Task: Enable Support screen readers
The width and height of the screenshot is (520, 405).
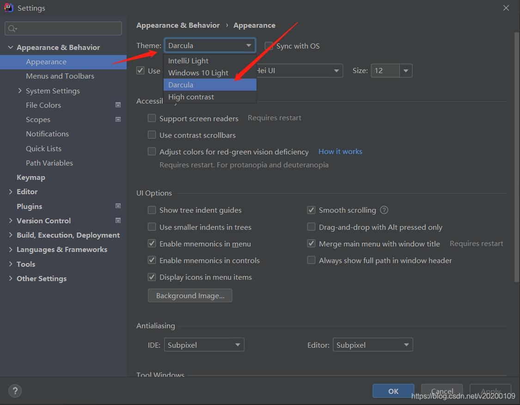Action: (x=152, y=118)
